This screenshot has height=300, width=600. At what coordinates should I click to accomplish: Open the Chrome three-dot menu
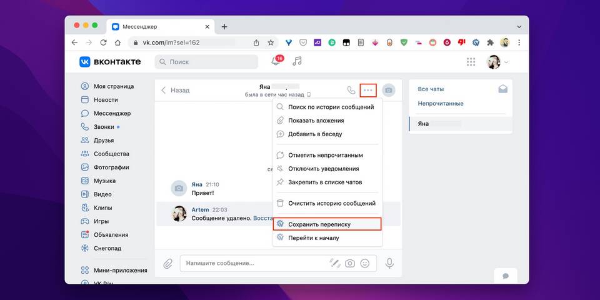click(519, 43)
